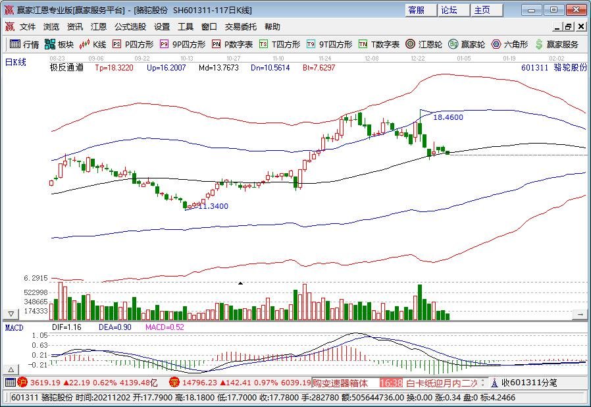
Task: Click the Md=13.7673 value
Action: 219,68
